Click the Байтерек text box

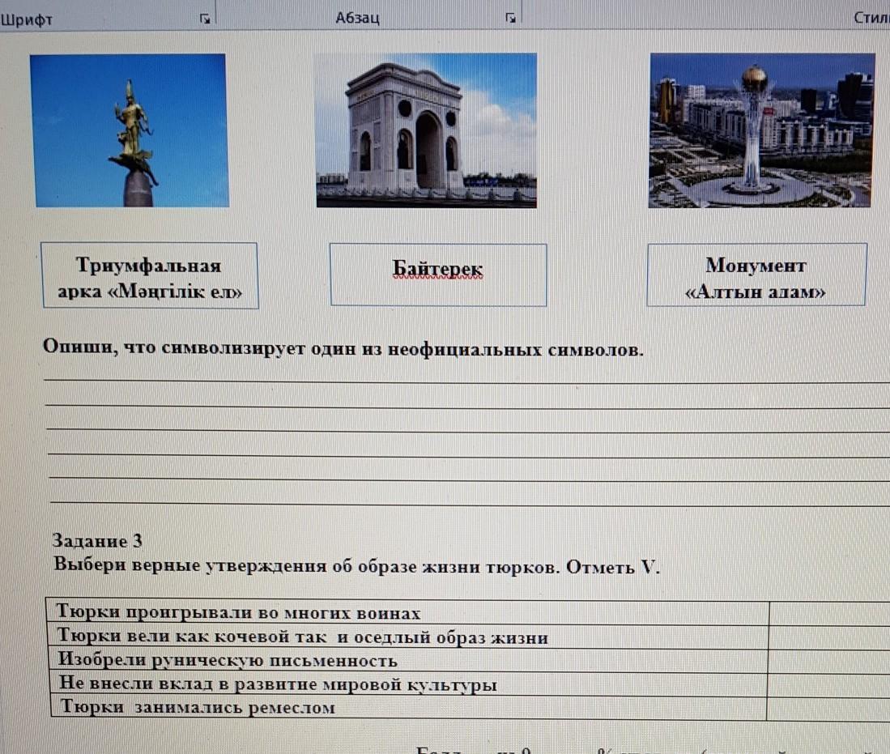point(438,275)
